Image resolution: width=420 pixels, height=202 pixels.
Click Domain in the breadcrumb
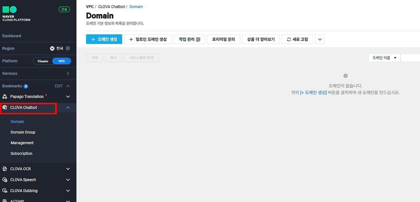tap(136, 7)
